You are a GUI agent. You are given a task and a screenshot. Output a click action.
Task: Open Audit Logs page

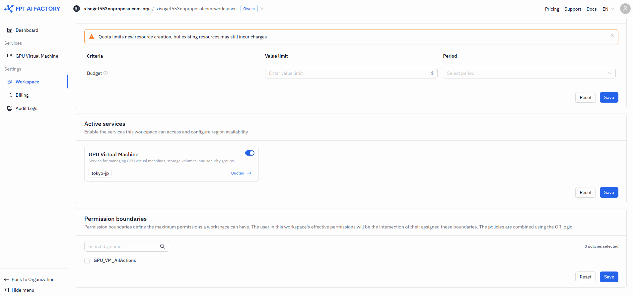click(x=26, y=108)
